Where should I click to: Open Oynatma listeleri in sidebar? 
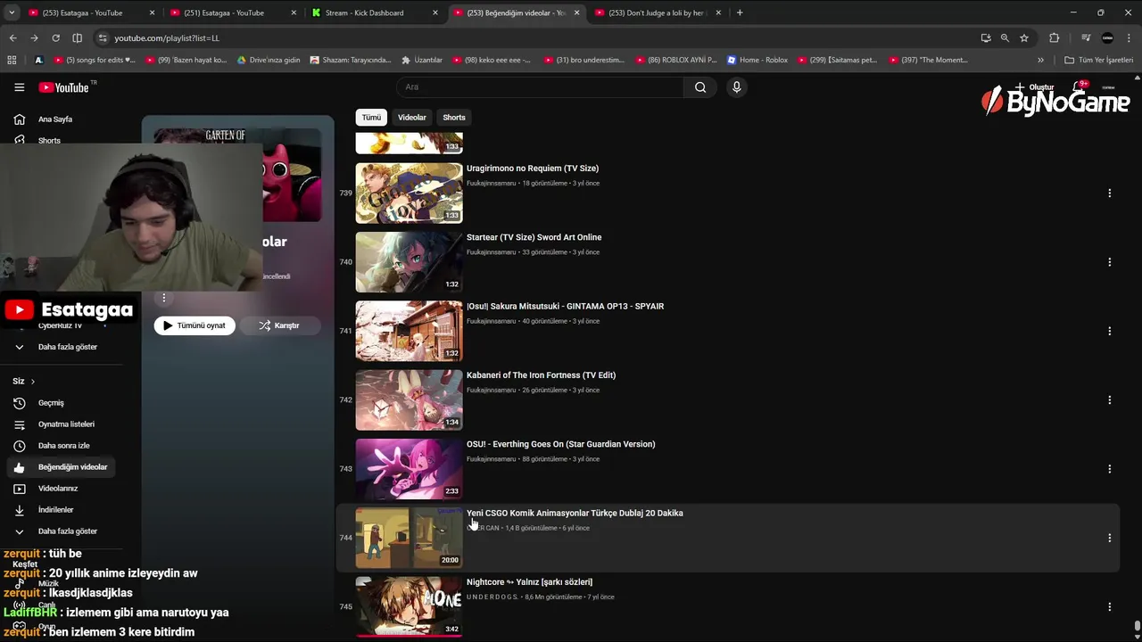[66, 424]
